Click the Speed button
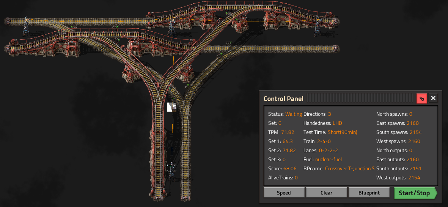This screenshot has height=207, width=448. (x=284, y=193)
